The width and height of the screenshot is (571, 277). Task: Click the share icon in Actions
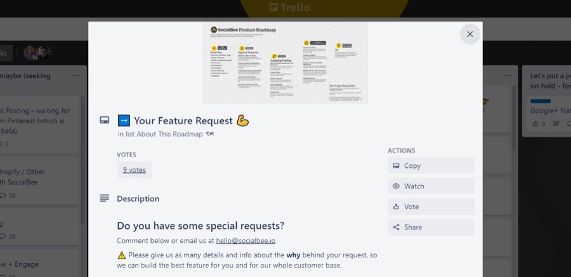396,227
